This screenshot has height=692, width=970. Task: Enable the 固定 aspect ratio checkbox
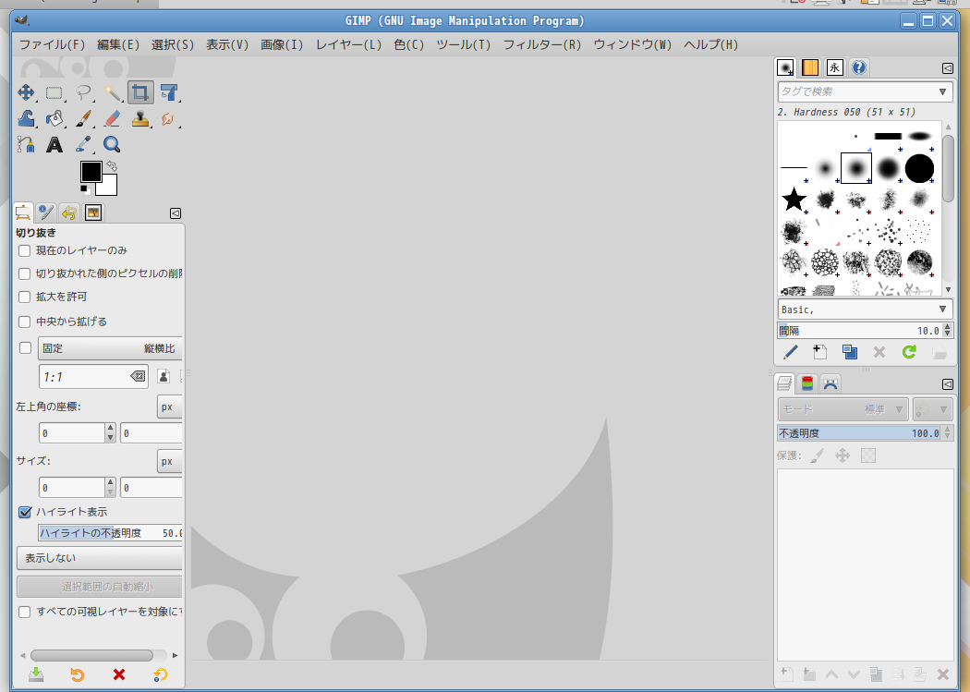[25, 347]
